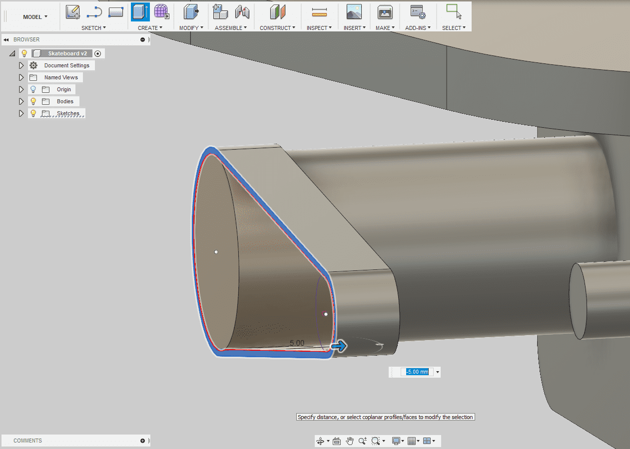Open the Scripts and Add-Ins icon
Screen dimensions: 630x449
[418, 11]
